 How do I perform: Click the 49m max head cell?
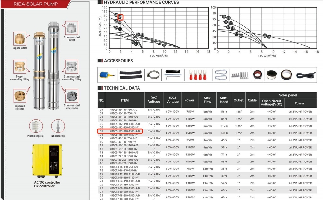click(x=224, y=176)
